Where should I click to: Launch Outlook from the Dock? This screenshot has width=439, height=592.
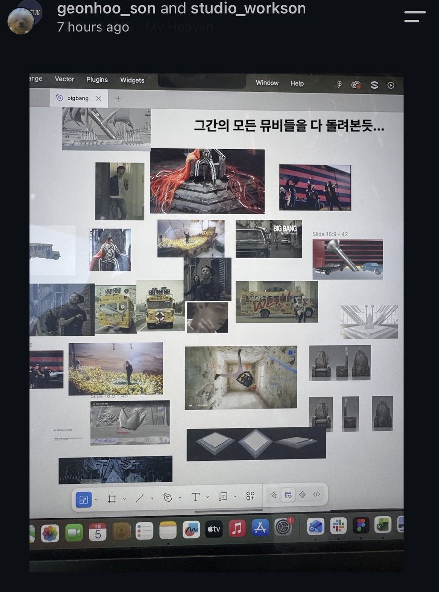(x=315, y=526)
